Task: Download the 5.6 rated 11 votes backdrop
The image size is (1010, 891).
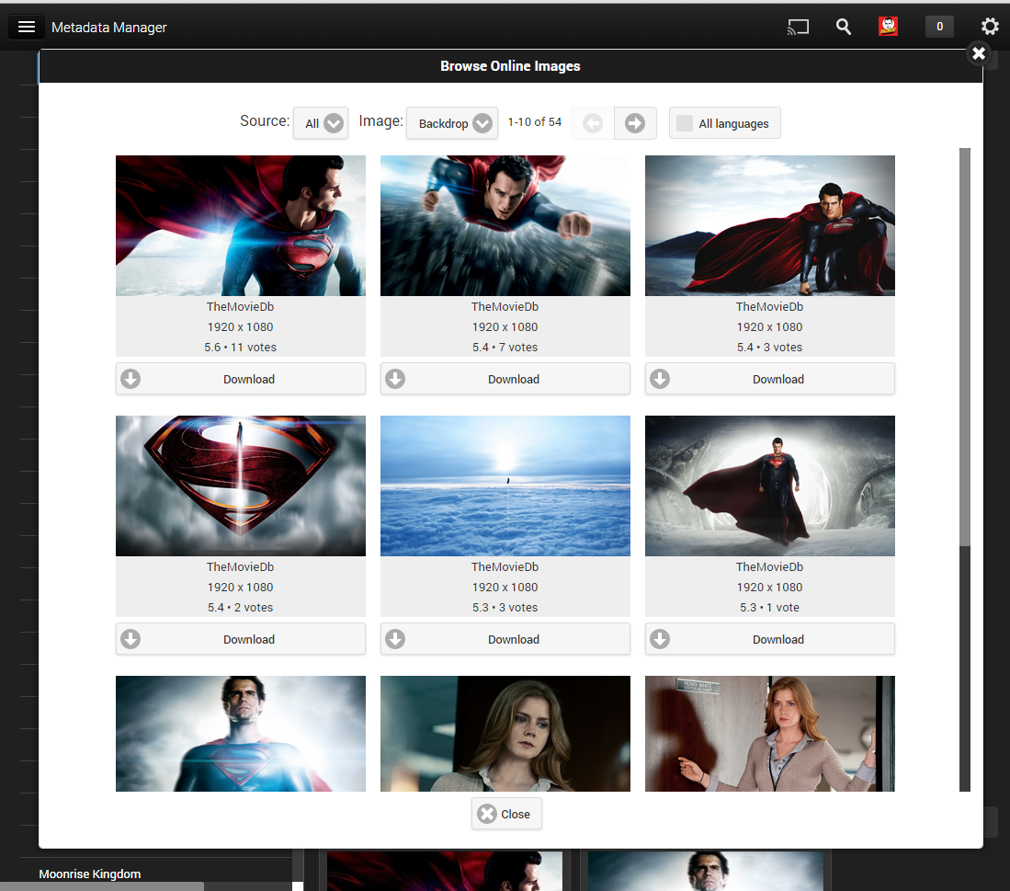Action: click(240, 379)
